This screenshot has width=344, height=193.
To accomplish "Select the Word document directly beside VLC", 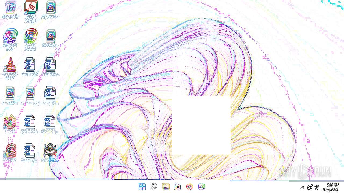I will [30, 67].
